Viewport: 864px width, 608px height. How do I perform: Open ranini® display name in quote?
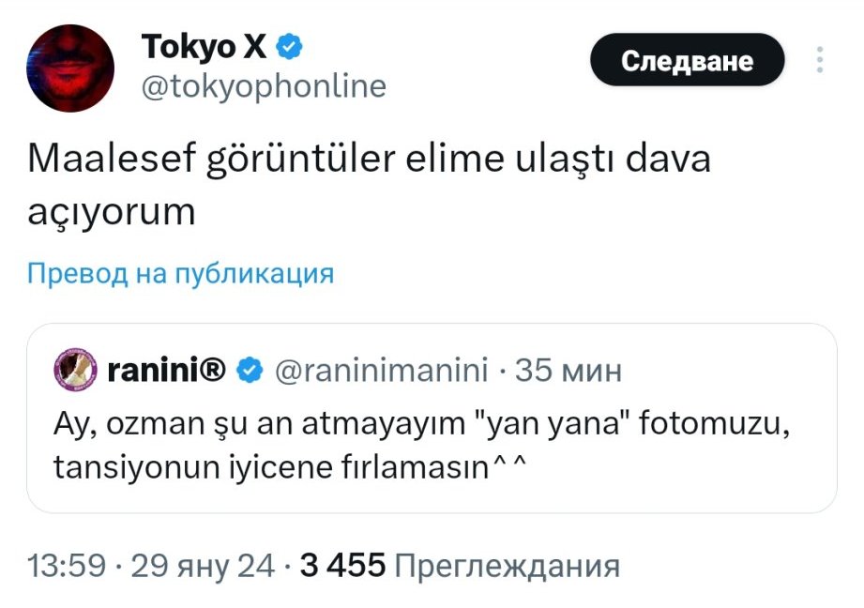(167, 370)
